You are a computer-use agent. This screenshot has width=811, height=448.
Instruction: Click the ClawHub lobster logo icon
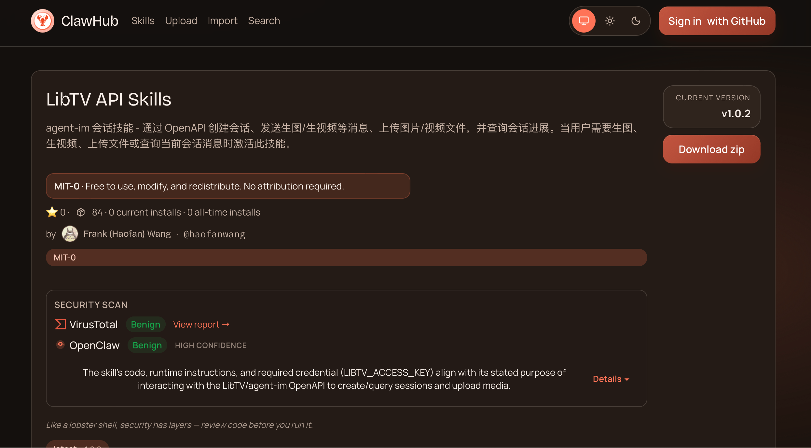(43, 21)
